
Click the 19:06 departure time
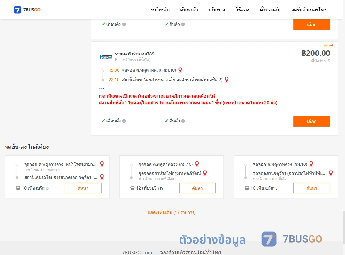[x=114, y=70]
